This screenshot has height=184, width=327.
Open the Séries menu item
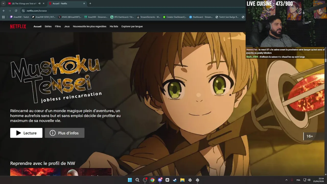coord(48,27)
